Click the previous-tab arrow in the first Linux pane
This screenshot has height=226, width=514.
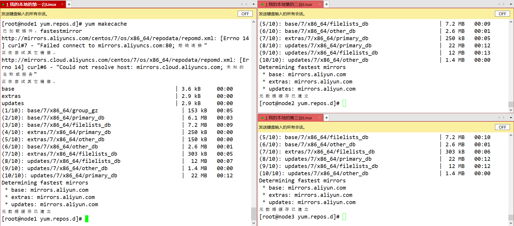click(242, 4)
